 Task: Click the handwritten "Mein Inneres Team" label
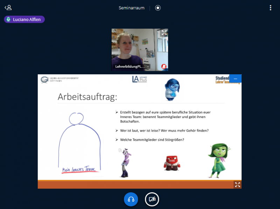(79, 169)
